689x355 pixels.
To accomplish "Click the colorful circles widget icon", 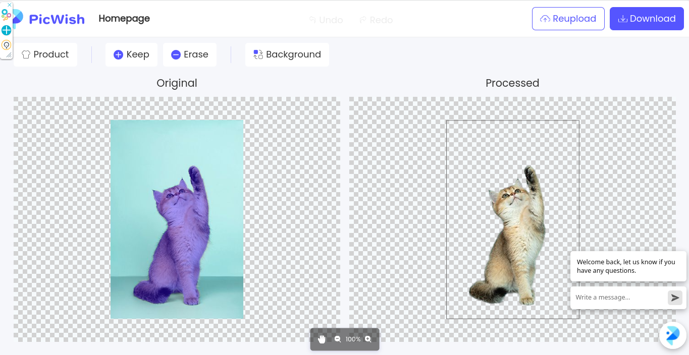I will (x=6, y=16).
